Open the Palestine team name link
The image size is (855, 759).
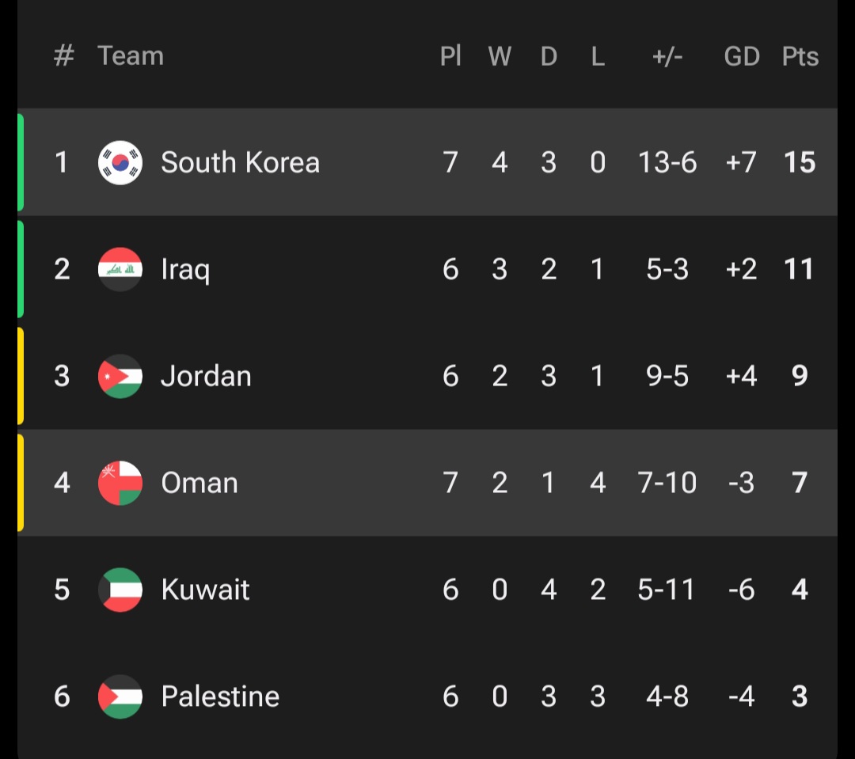point(220,696)
